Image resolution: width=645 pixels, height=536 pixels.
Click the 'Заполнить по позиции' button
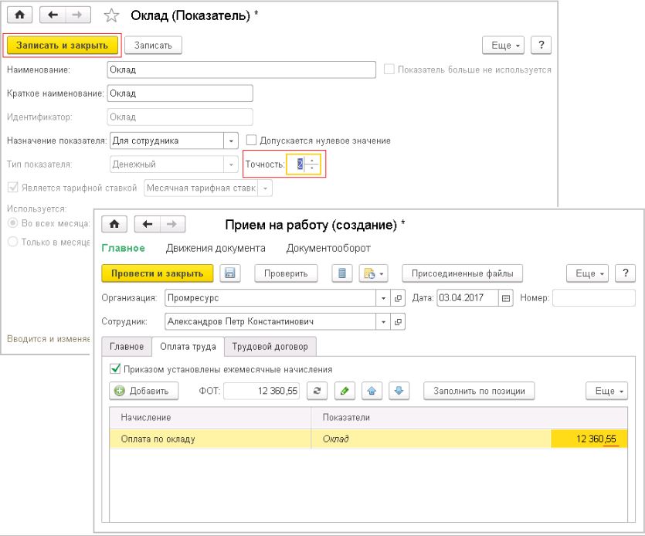click(479, 391)
